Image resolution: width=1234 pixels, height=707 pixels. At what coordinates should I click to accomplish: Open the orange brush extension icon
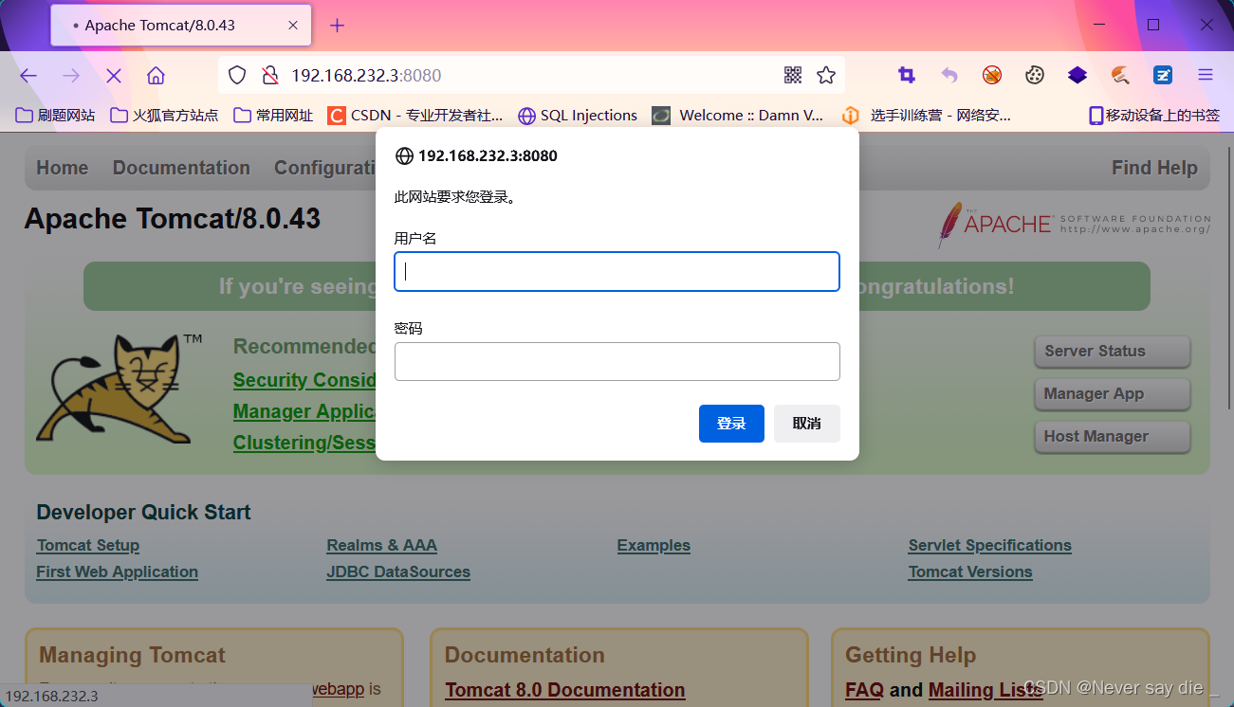coord(1120,75)
